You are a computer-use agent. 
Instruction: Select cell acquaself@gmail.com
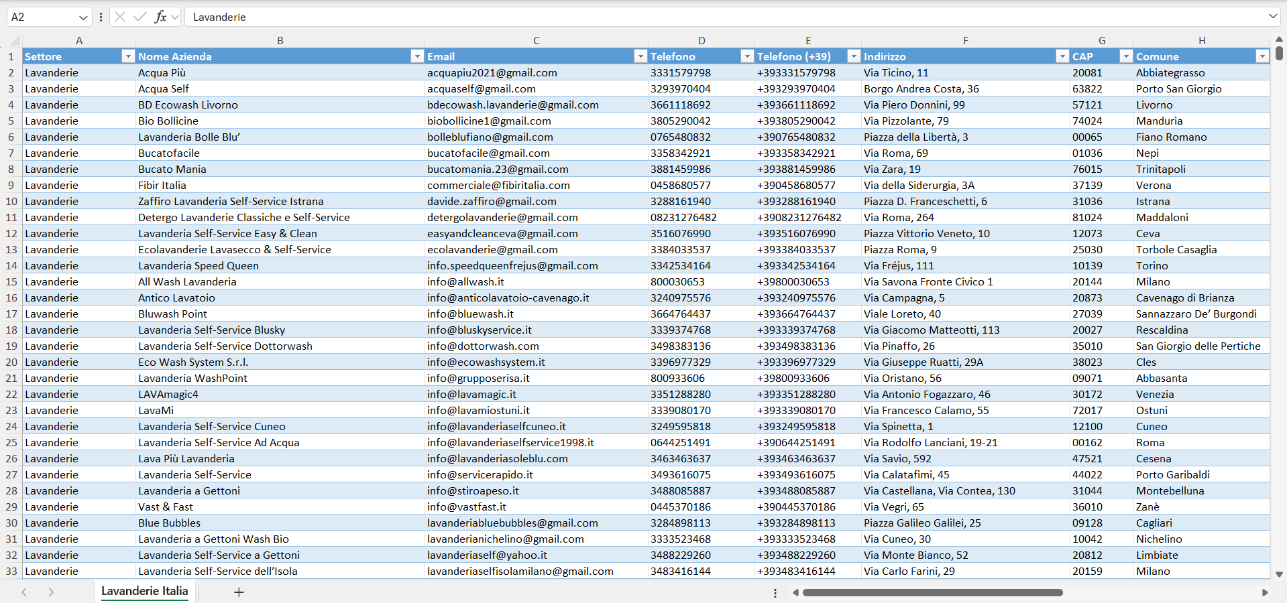[537, 88]
